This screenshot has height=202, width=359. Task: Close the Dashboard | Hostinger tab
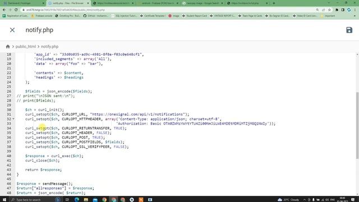coord(44,3)
